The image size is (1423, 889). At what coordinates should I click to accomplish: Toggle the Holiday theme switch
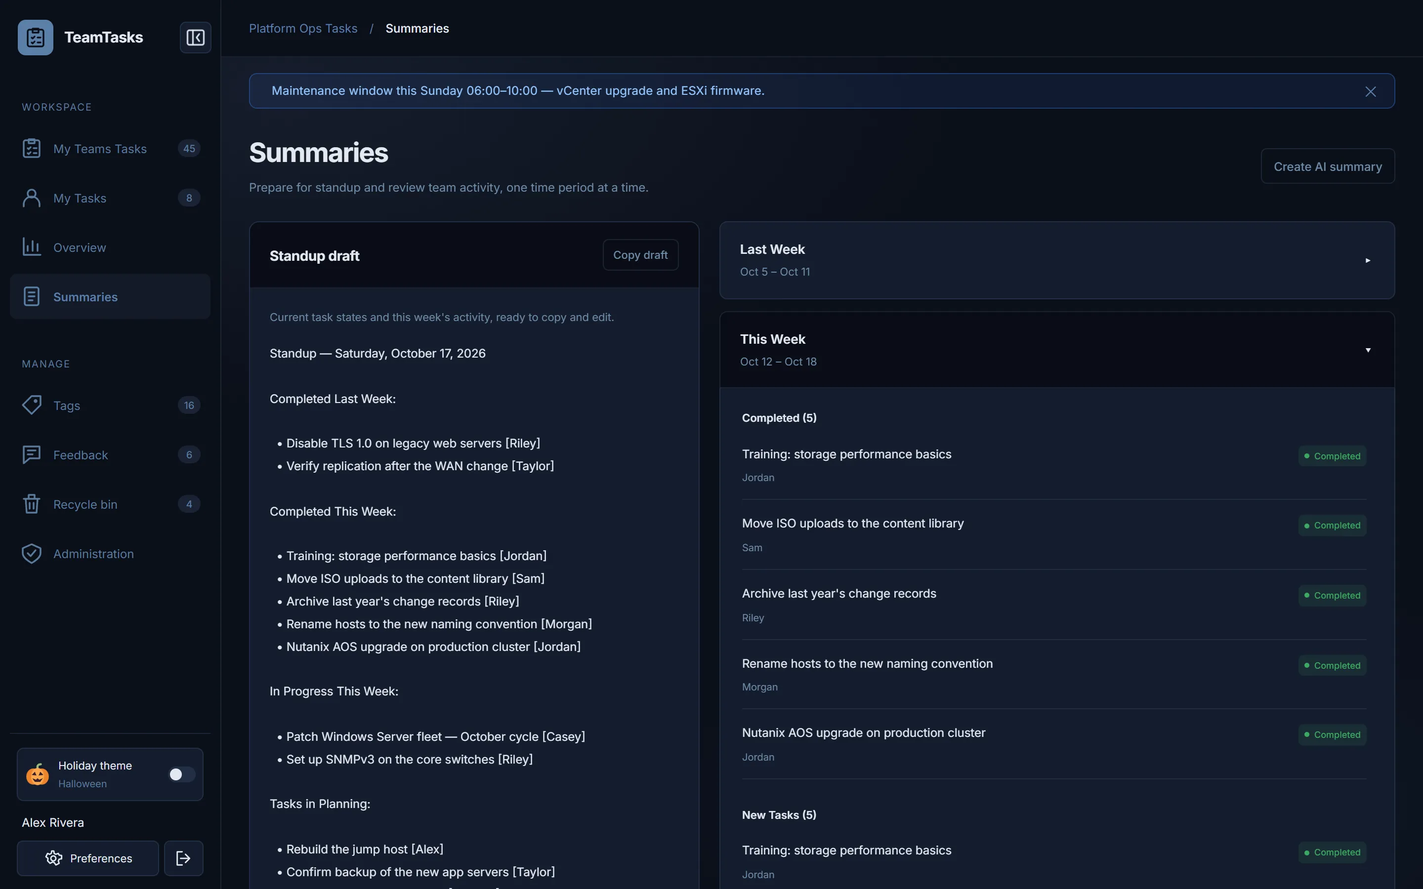click(x=181, y=774)
